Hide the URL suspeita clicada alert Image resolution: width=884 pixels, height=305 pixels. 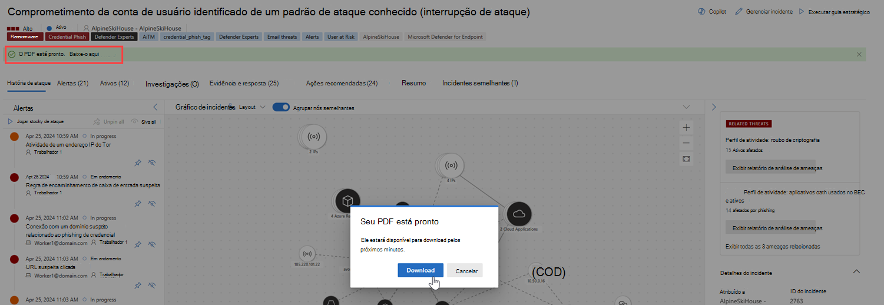[152, 286]
